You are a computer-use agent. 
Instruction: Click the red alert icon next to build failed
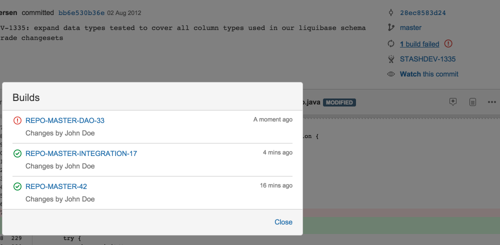448,43
